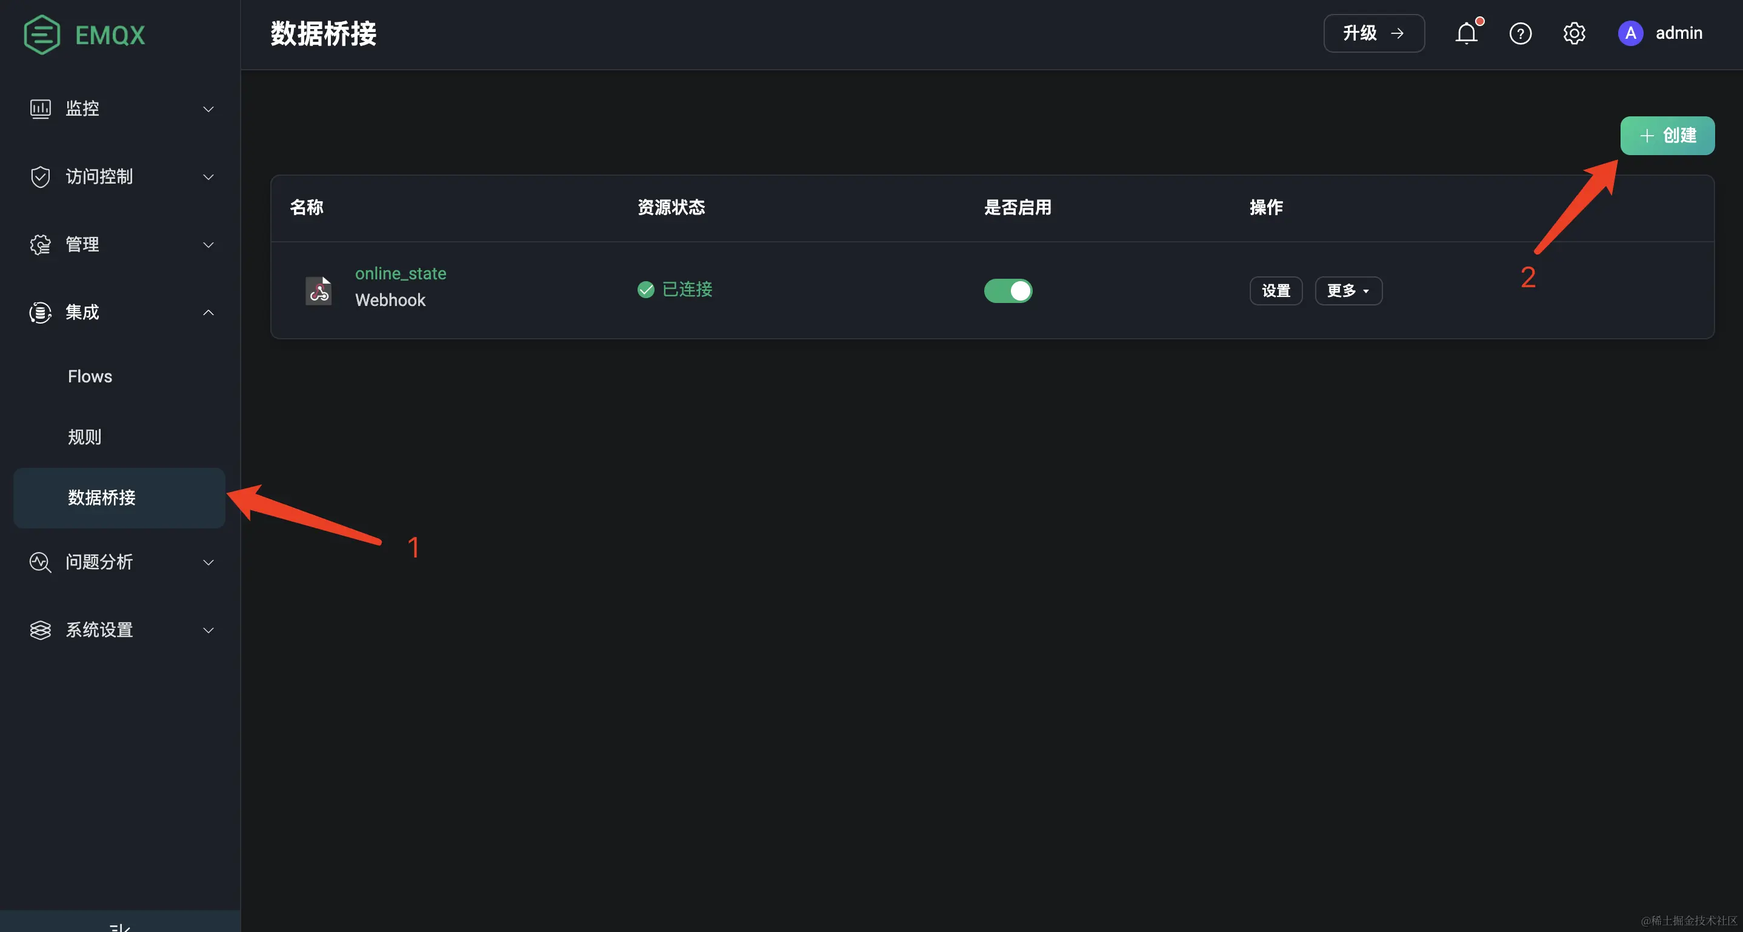
Task: Click the 问题分析 diagnostics sidebar icon
Action: (40, 562)
